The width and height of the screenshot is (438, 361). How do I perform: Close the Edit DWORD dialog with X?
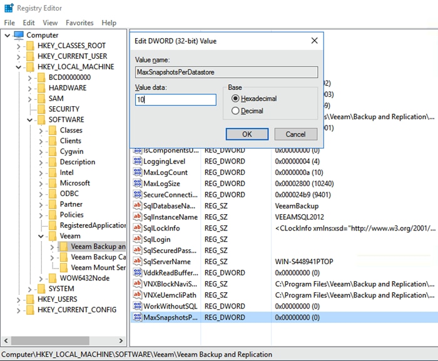tap(315, 41)
